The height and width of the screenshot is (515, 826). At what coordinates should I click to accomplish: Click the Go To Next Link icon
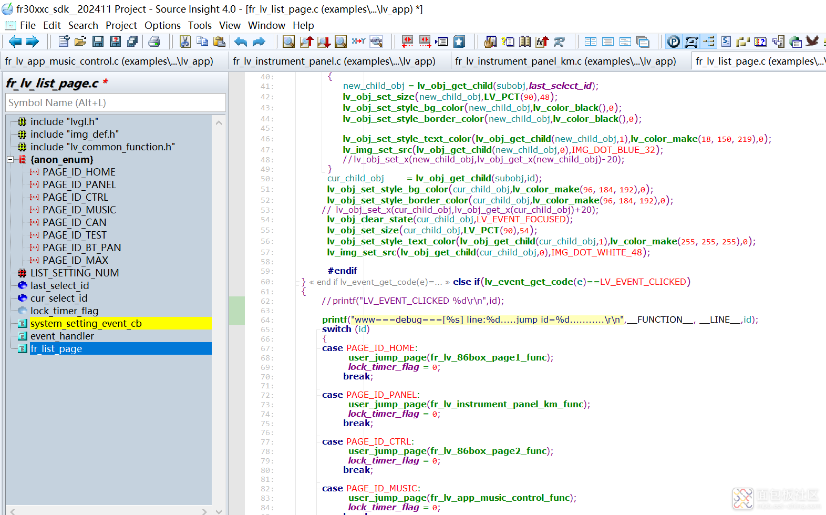click(425, 42)
